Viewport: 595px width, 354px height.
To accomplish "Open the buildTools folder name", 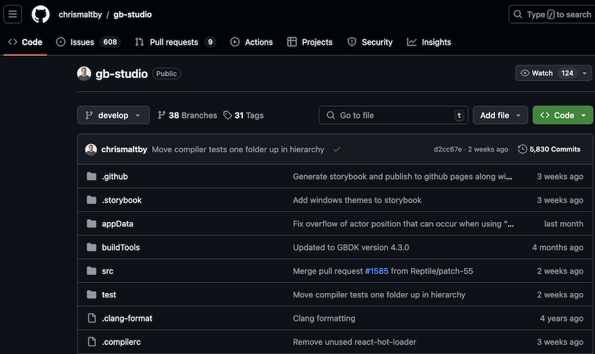I will coord(121,248).
